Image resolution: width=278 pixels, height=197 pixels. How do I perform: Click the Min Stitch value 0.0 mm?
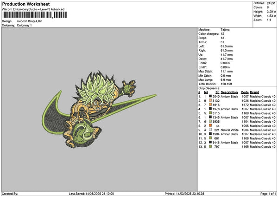pos(226,76)
